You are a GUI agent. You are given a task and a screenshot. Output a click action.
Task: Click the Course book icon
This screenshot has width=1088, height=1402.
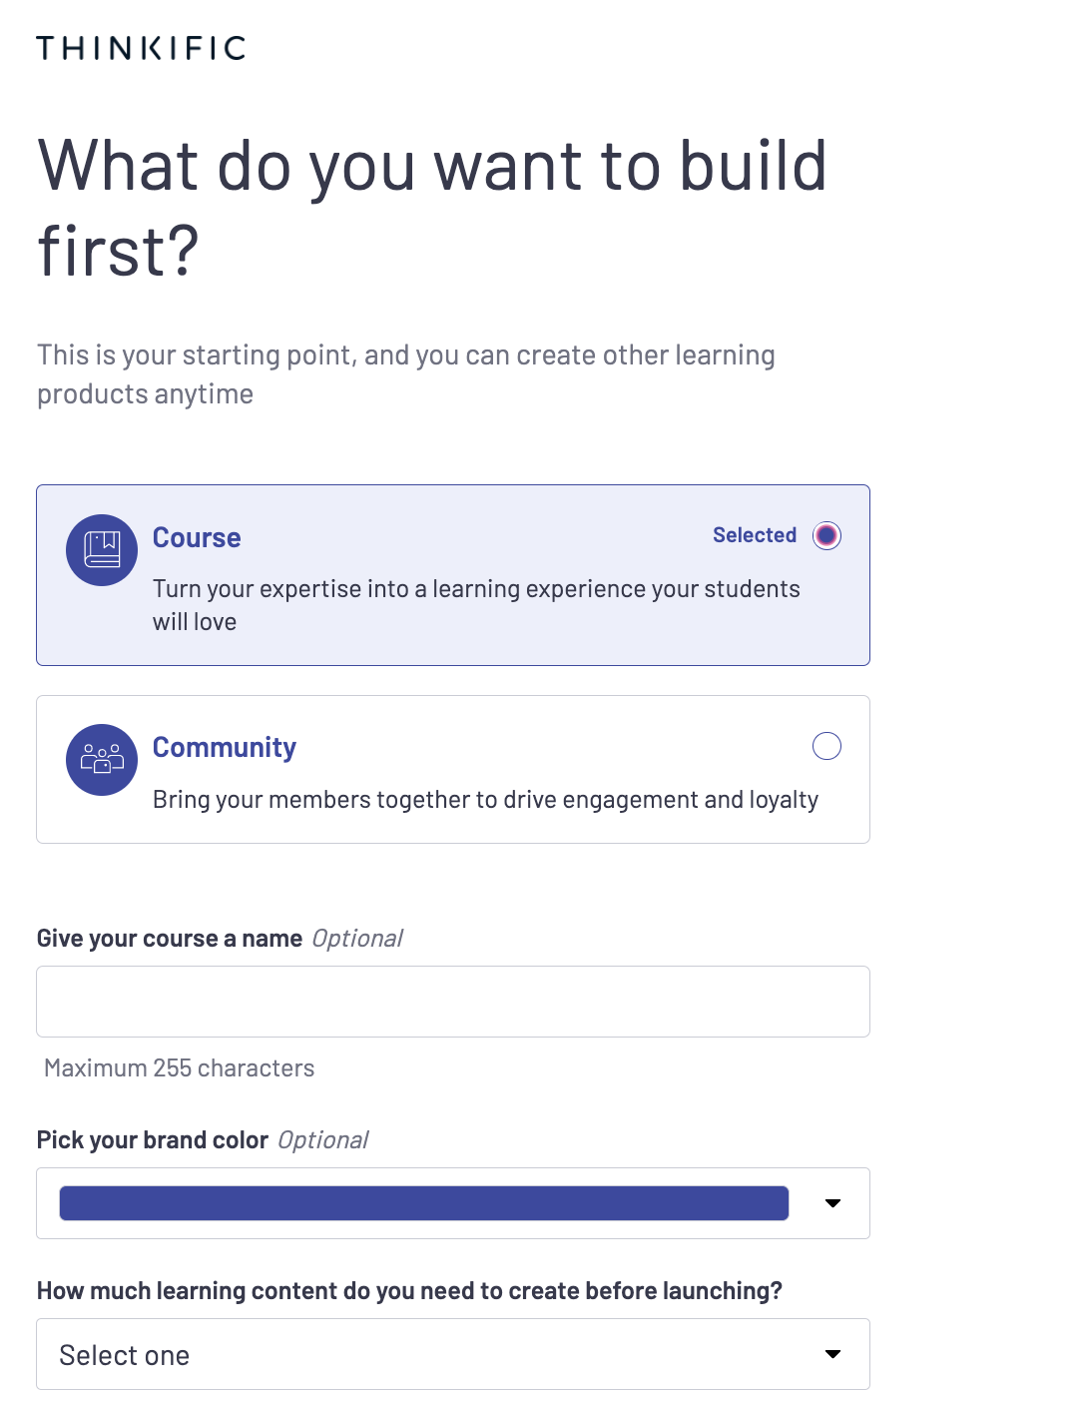tap(102, 550)
